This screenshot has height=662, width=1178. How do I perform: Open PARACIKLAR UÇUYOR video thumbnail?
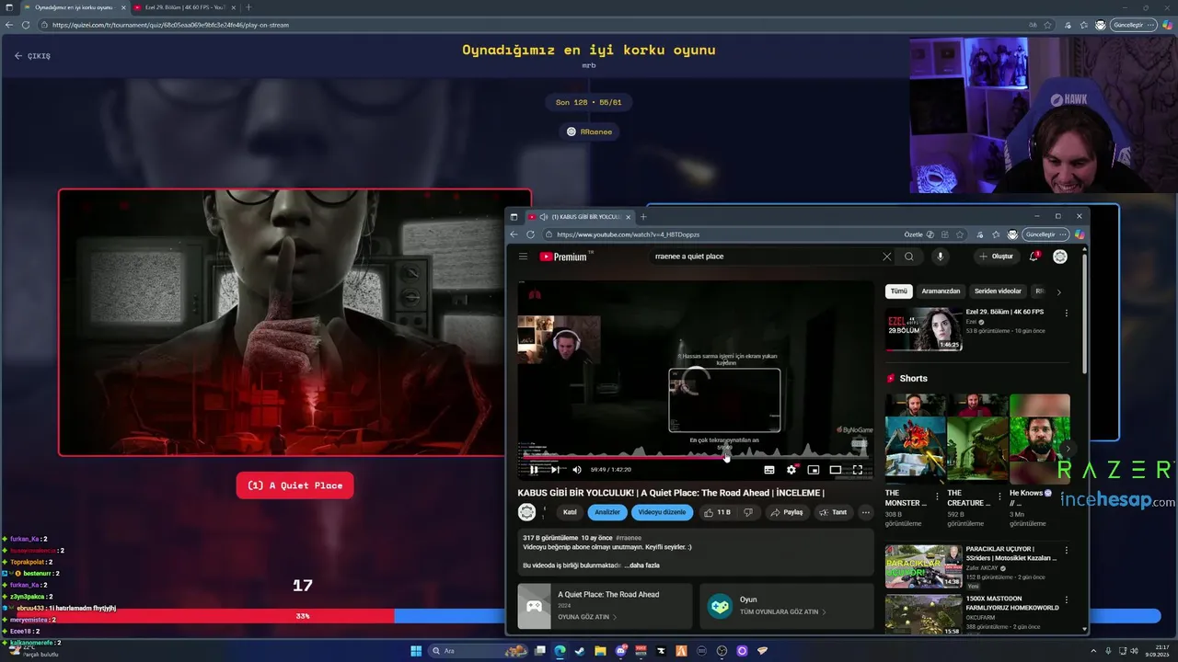click(924, 566)
